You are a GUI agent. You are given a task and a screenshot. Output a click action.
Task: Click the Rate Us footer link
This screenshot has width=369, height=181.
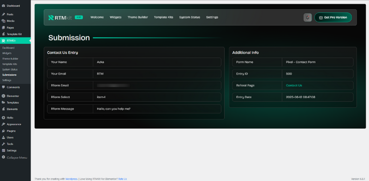(x=123, y=179)
